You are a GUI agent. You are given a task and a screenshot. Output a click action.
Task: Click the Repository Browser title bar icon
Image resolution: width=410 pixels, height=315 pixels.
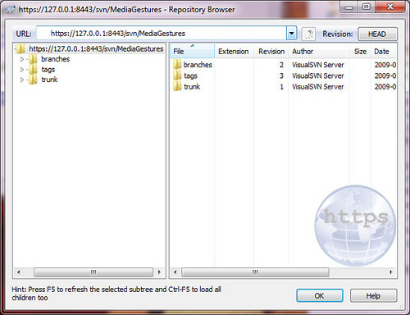pos(11,10)
